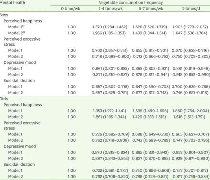Select the cell '0.713 (0.666–0.763)'
This screenshot has width=210, height=180.
pyautogui.click(x=151, y=56)
